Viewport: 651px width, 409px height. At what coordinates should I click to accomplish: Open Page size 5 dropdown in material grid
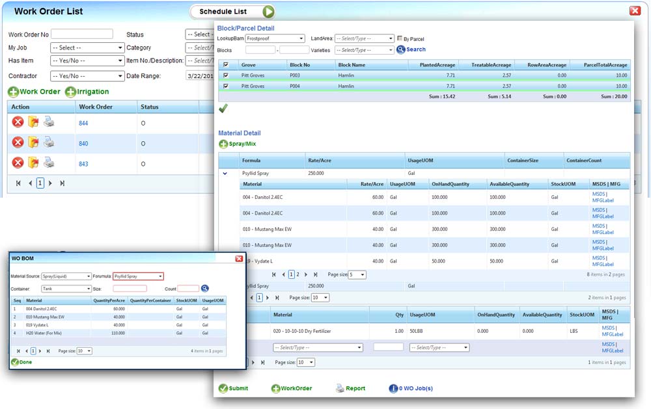coord(357,274)
